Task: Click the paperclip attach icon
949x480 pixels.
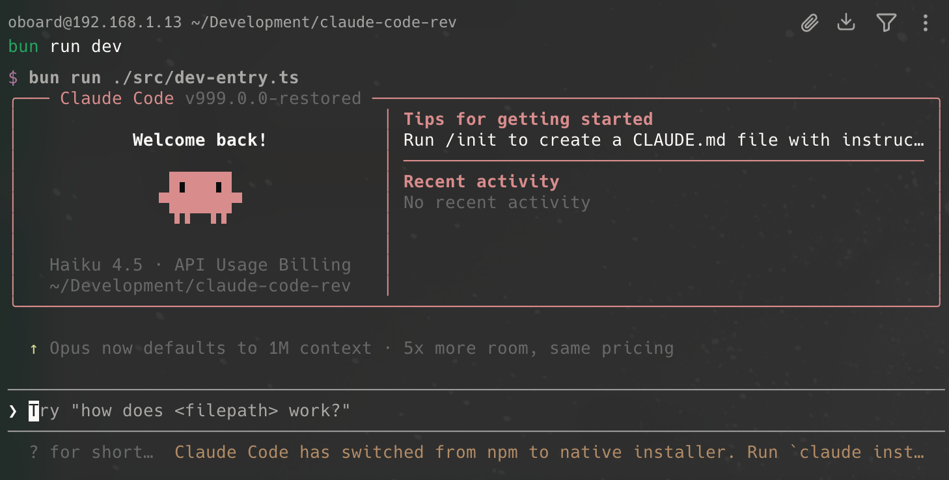Action: click(x=809, y=23)
